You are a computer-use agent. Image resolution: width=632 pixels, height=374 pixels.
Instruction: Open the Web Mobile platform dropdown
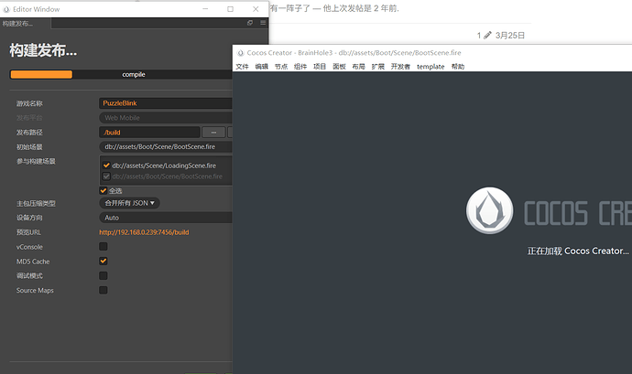pos(166,118)
